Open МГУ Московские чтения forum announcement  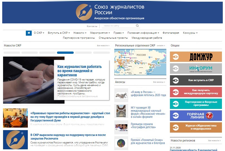tap(148, 112)
